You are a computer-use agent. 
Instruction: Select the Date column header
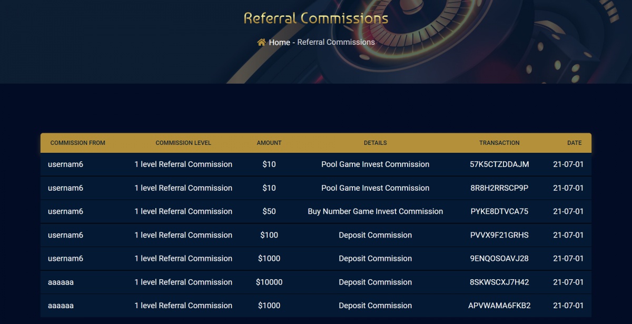pos(575,143)
